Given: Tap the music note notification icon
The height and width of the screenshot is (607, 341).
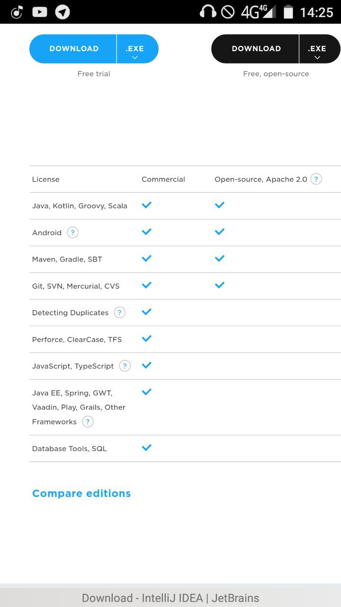Looking at the screenshot, I should click(x=17, y=12).
